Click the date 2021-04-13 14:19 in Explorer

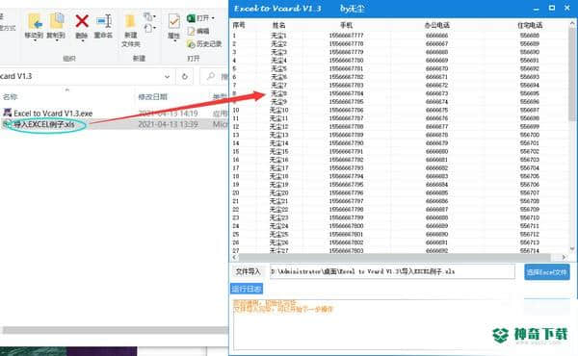[168, 113]
